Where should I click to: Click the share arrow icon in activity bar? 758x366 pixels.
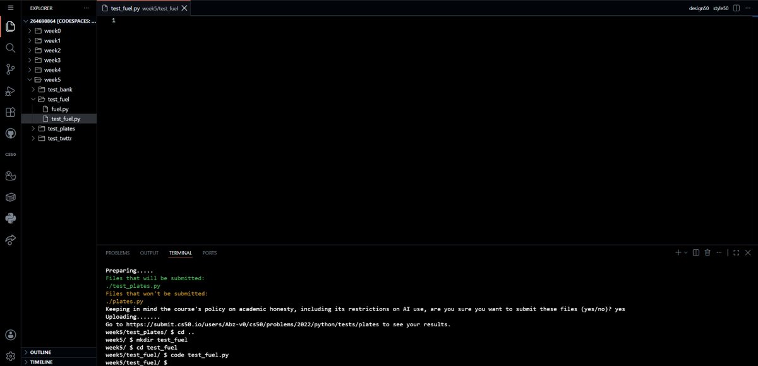point(10,240)
